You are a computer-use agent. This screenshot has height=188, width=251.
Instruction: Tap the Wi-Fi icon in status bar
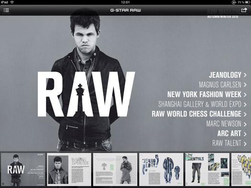click(x=12, y=2)
